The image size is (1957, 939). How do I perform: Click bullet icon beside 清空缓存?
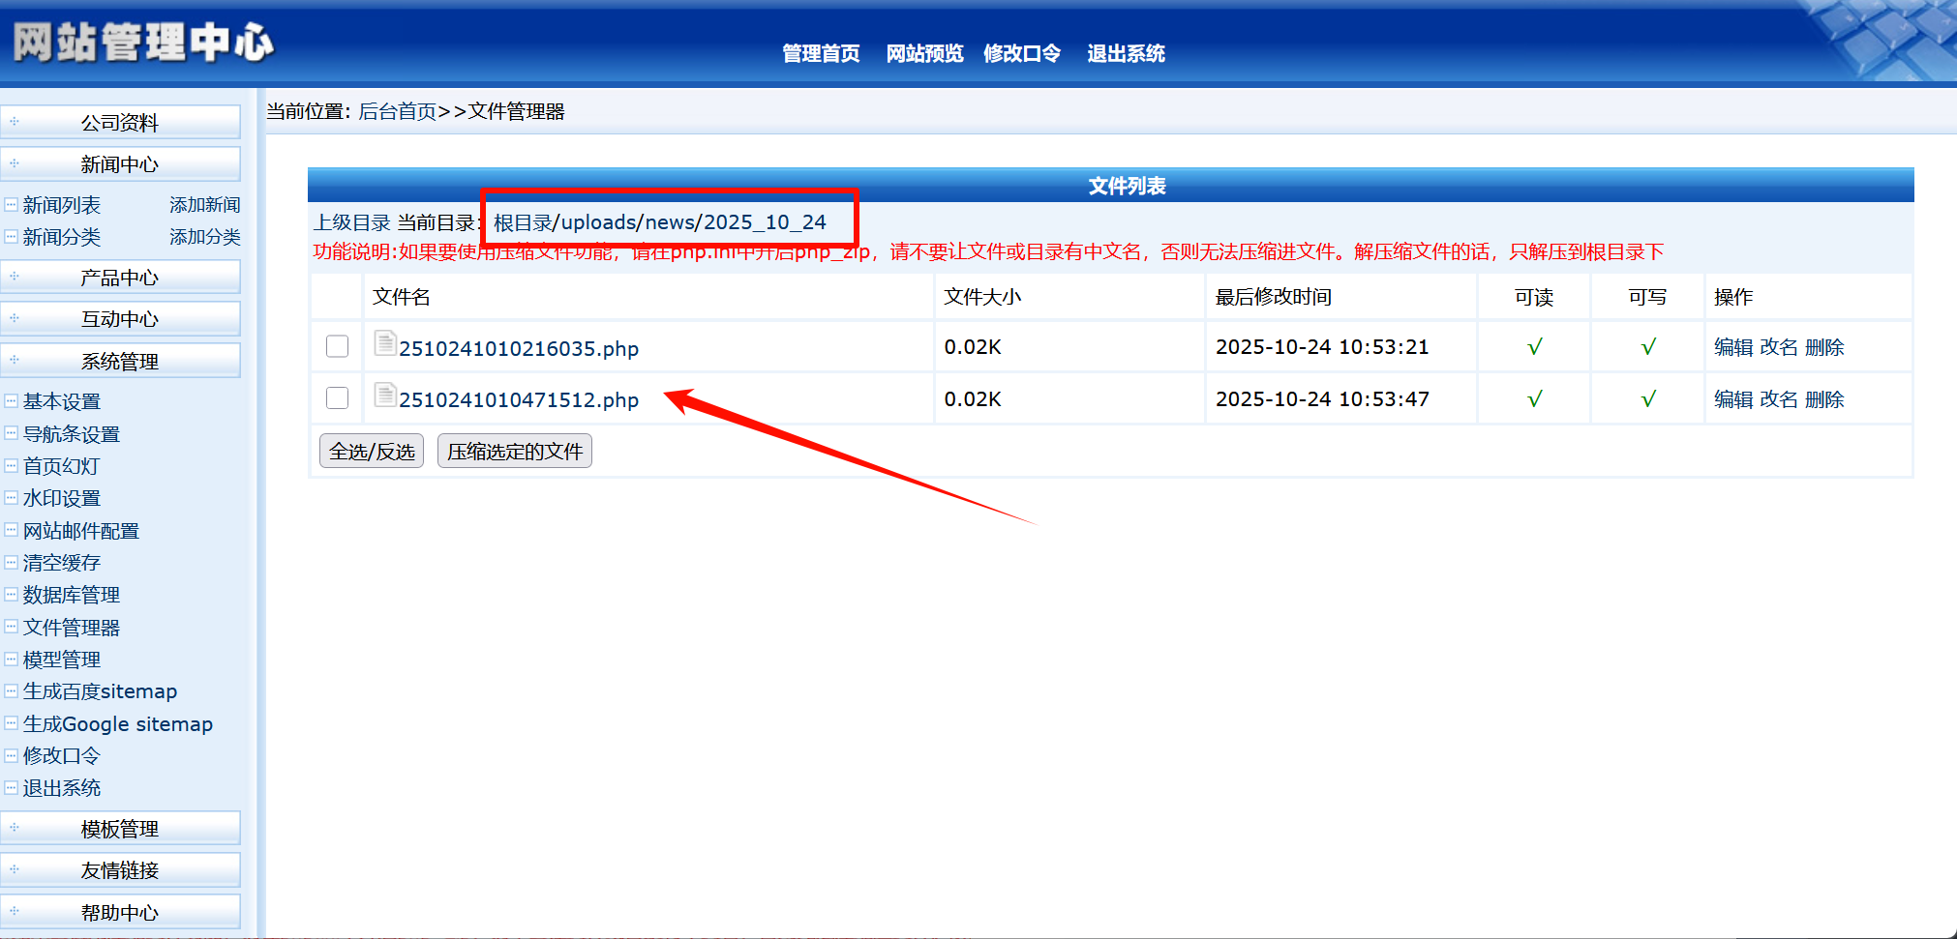(11, 562)
